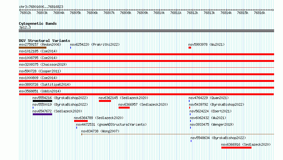
Task: Select the red nsv1012185 full-width bar
Action: click(146, 54)
